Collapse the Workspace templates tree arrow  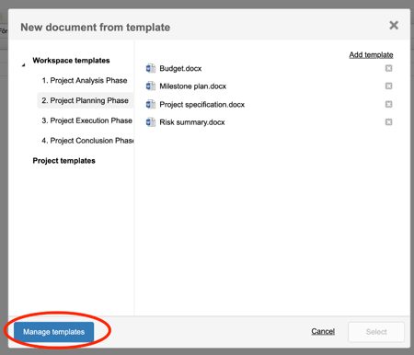[x=23, y=65]
